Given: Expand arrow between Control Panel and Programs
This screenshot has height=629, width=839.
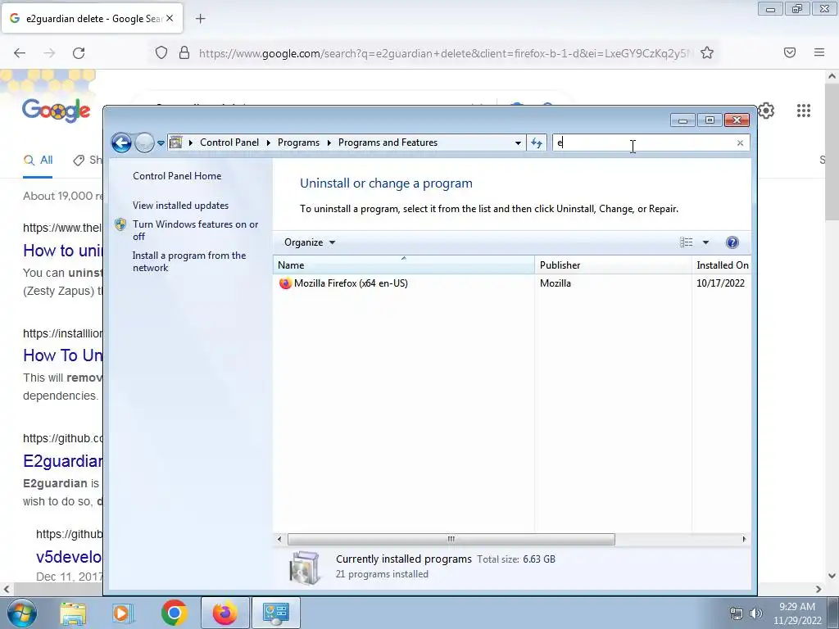Looking at the screenshot, I should point(269,143).
